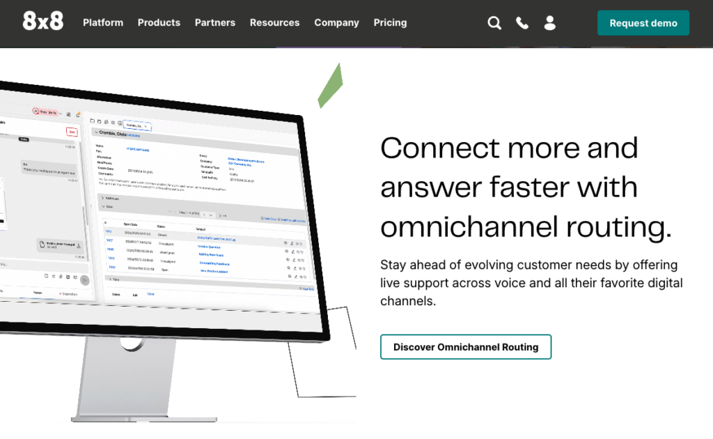713x439 pixels.
Task: Click the download icon on invoice attachment
Action: (79, 245)
